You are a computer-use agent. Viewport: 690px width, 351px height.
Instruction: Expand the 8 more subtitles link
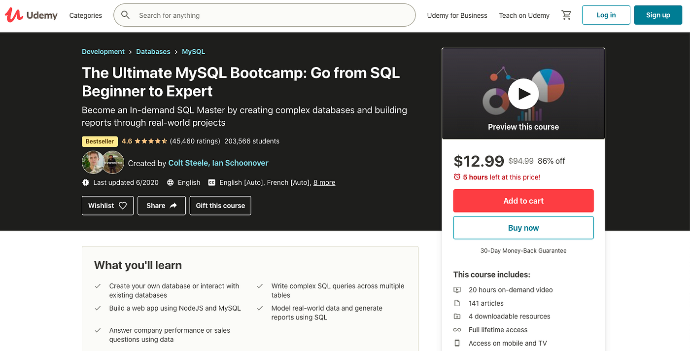tap(324, 182)
